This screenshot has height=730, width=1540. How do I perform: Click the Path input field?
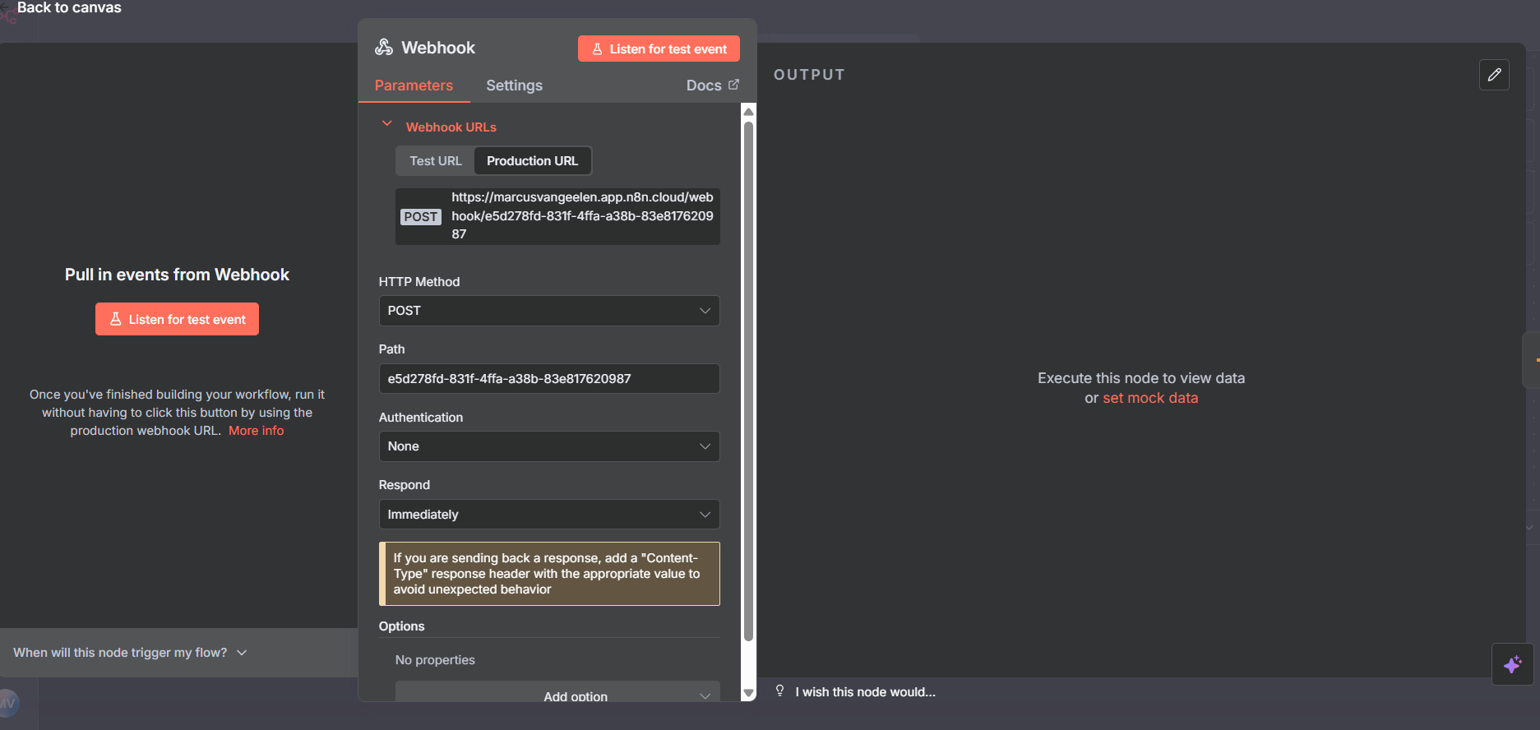tap(549, 379)
